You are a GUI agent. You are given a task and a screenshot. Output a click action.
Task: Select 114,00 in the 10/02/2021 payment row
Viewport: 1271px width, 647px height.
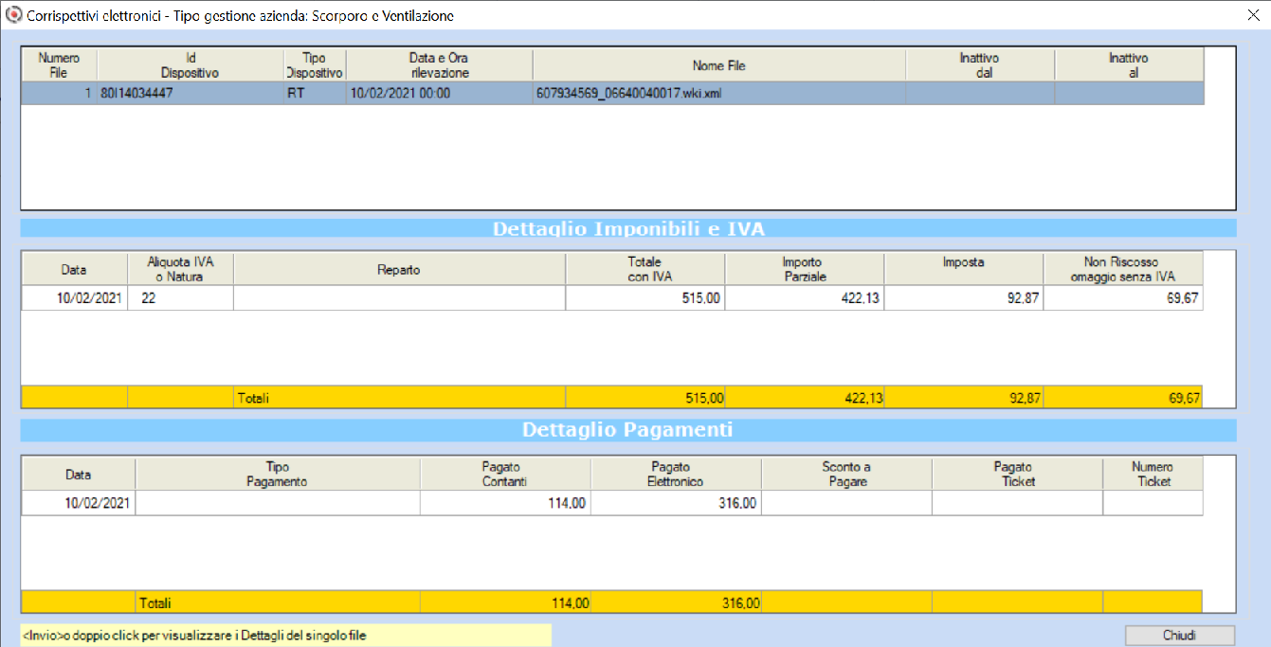(x=505, y=503)
